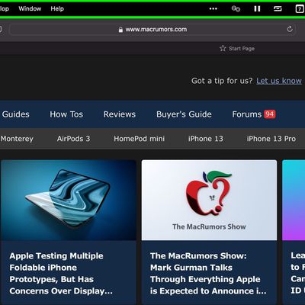Visit the Forums section

coord(247,114)
